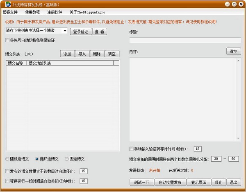The height and width of the screenshot is (192, 246).
Task: Click the minimum interval field showing 30
Action: click(216, 159)
